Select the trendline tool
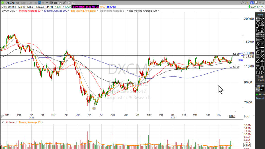 point(258,27)
